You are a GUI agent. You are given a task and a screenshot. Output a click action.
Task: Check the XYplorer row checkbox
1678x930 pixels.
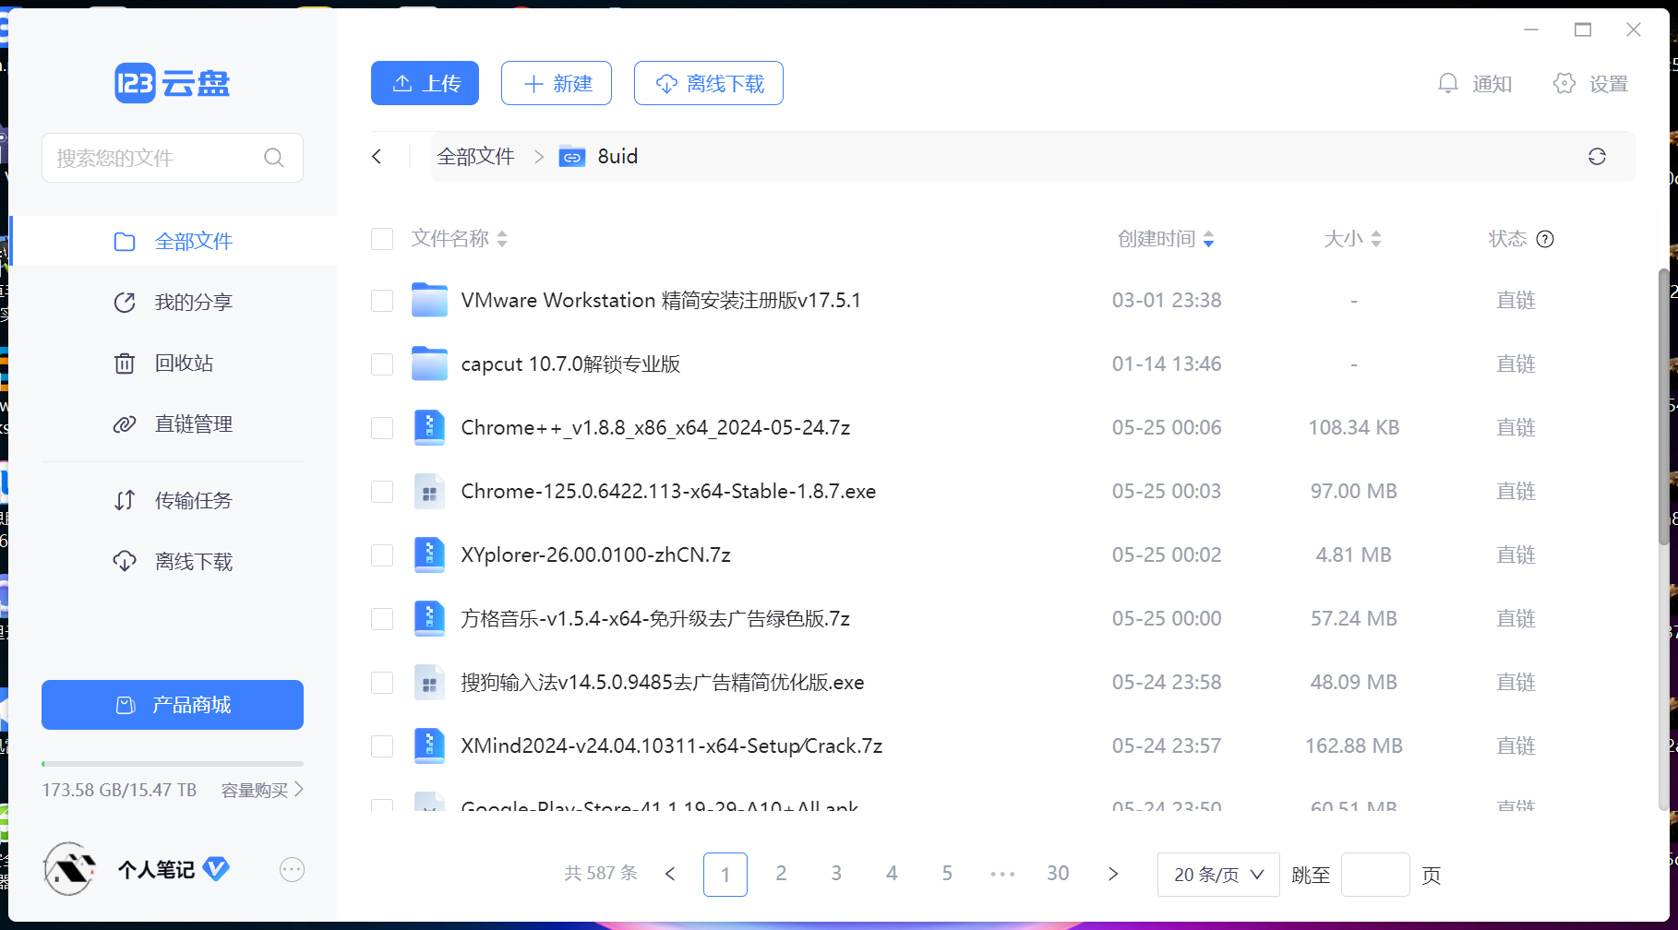coord(382,555)
